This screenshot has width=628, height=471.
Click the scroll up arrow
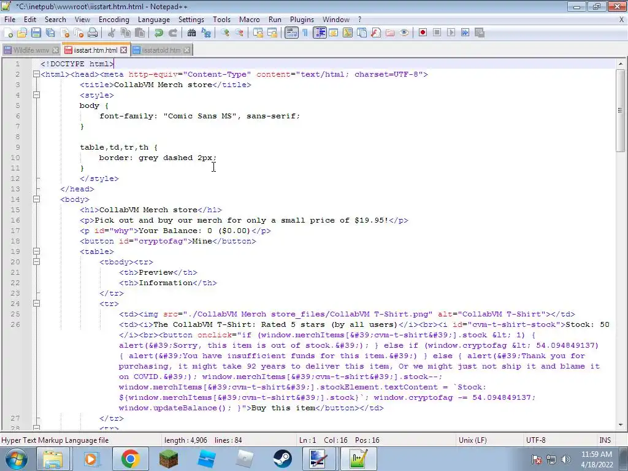point(621,64)
